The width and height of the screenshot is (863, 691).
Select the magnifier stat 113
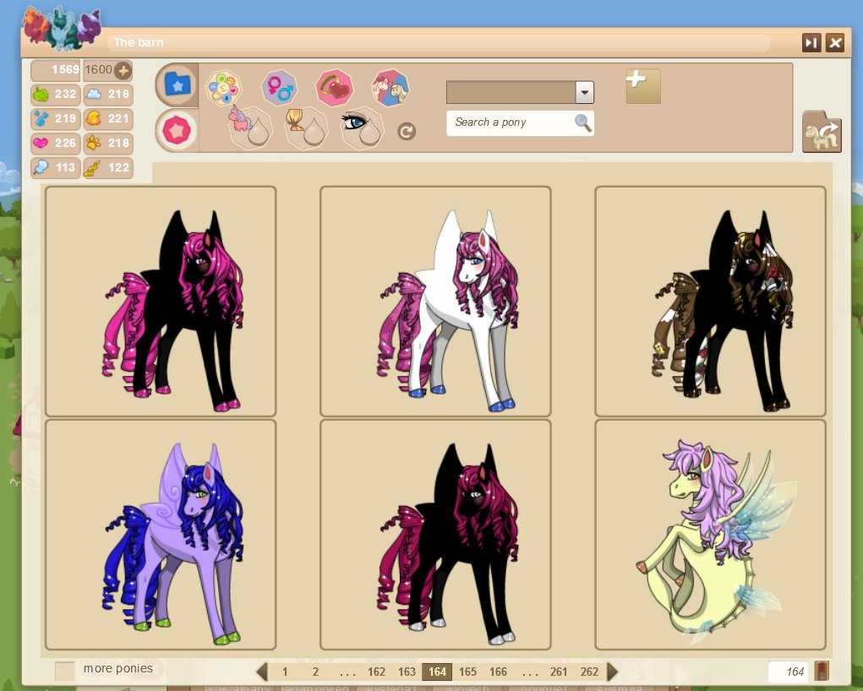56,168
